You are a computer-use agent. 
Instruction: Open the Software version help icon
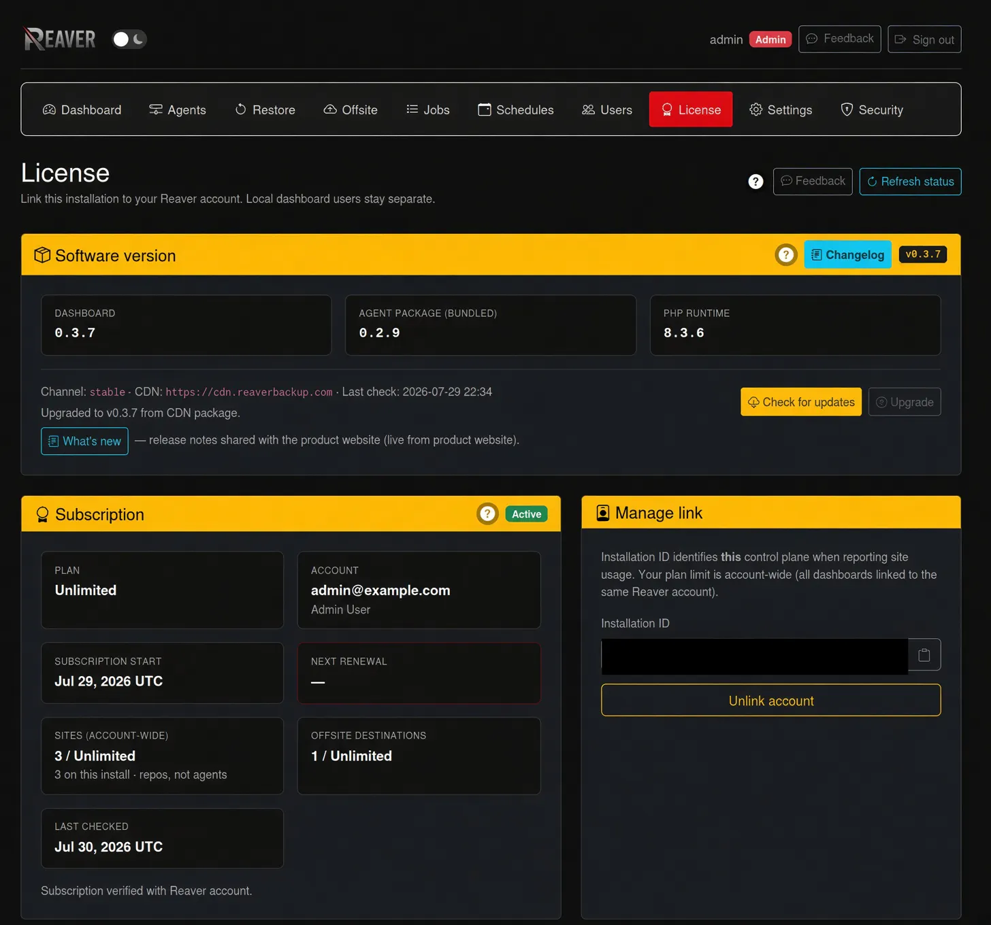[x=786, y=255]
